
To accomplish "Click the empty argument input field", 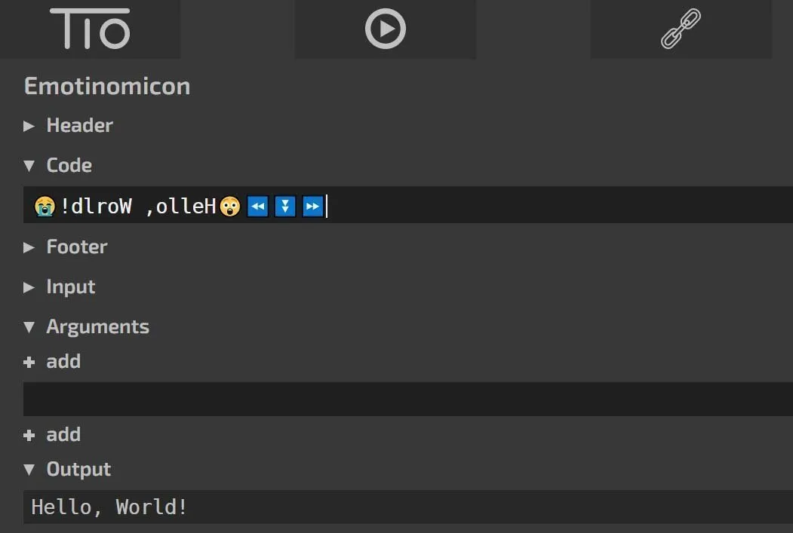I will point(407,399).
